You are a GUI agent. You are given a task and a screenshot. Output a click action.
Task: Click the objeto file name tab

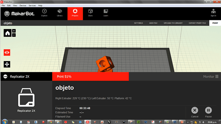[x=8, y=23]
